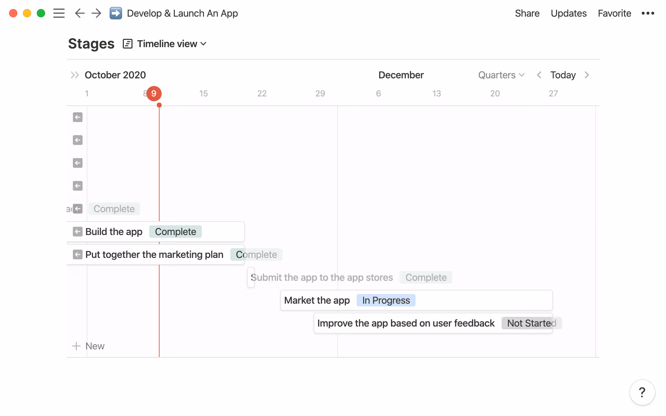The width and height of the screenshot is (666, 416).
Task: Expand hidden items using the double-chevron icon
Action: (74, 75)
